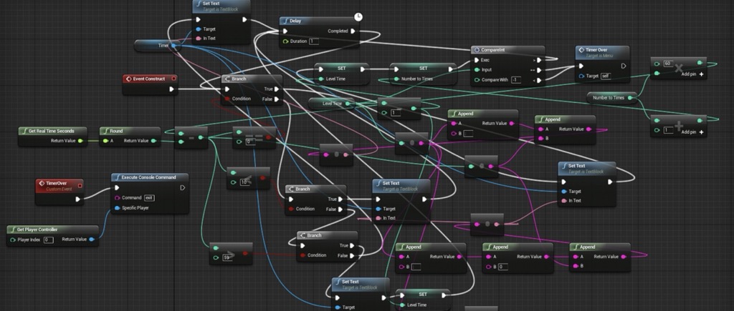Select the Execute Console Command node

tap(150, 193)
